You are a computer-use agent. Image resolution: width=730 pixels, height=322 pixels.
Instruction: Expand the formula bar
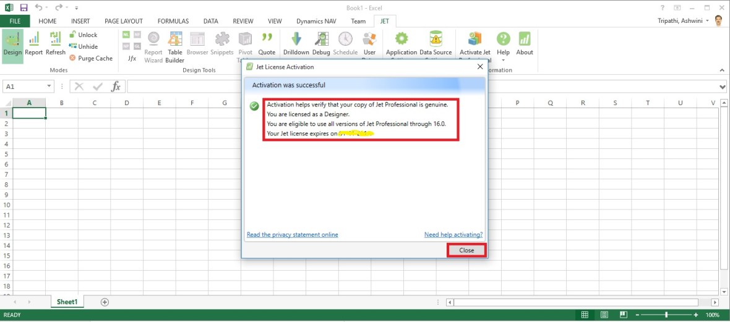[x=723, y=87]
